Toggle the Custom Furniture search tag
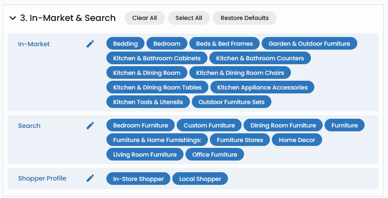 click(x=209, y=126)
